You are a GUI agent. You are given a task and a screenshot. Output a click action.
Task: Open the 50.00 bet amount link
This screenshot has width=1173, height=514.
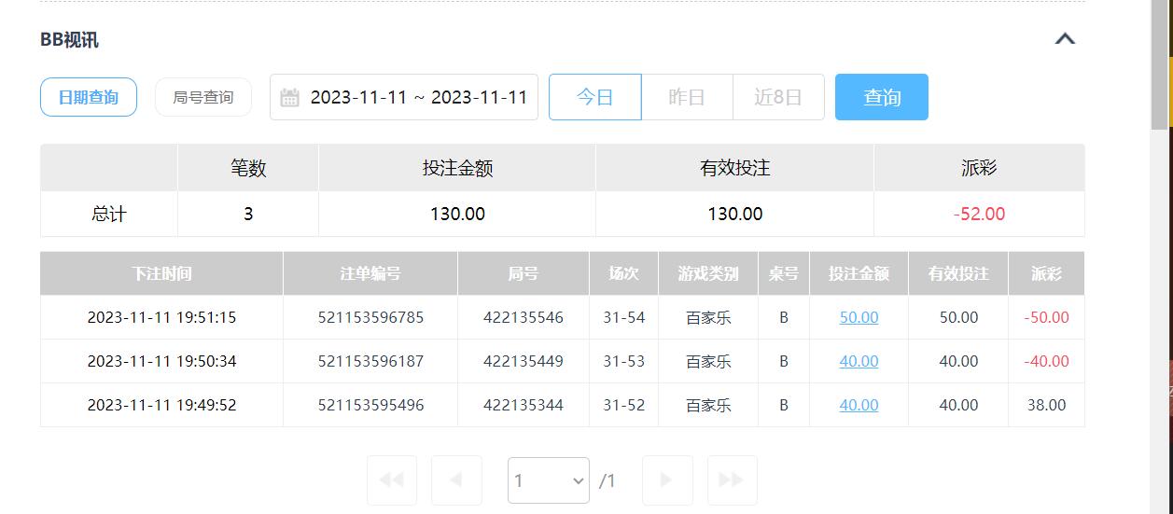[859, 317]
